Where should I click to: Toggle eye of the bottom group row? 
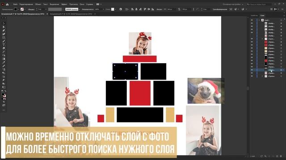[x=252, y=76]
